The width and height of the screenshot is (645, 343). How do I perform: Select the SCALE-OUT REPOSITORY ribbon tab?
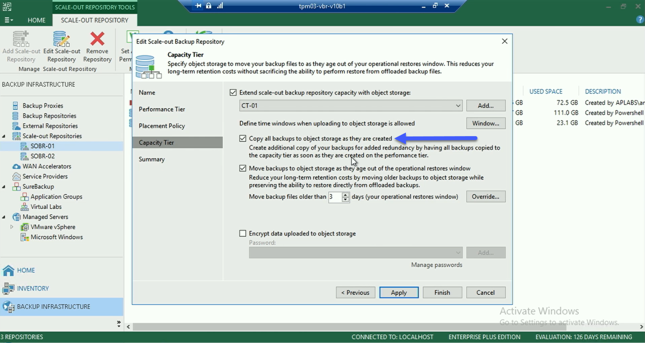pyautogui.click(x=94, y=20)
